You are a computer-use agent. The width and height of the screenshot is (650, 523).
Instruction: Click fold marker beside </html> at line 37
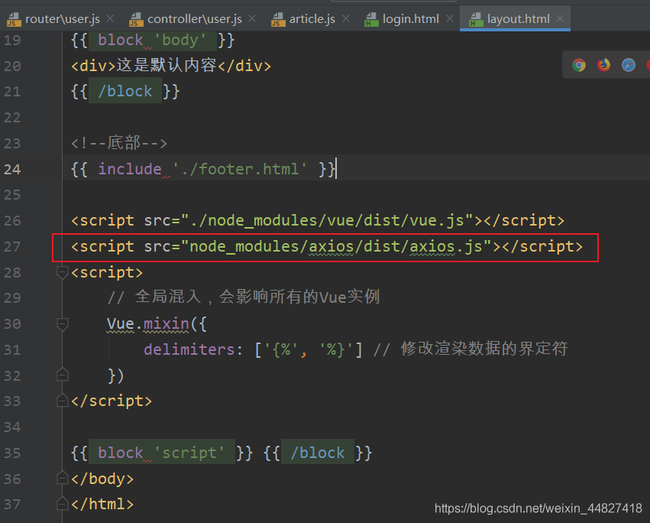[x=62, y=504]
